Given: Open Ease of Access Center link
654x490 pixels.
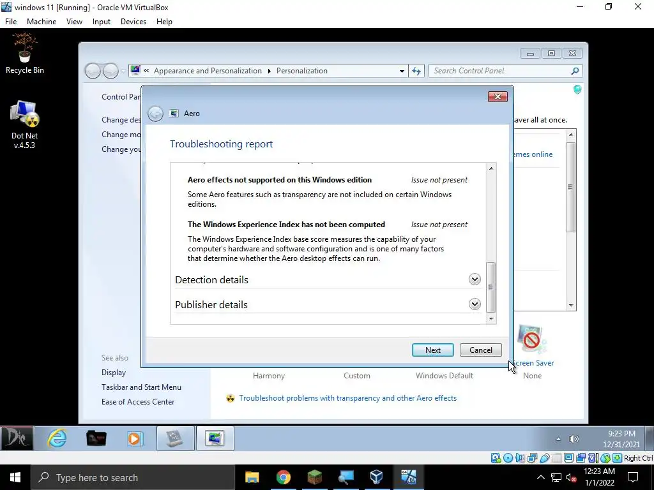Looking at the screenshot, I should (138, 402).
